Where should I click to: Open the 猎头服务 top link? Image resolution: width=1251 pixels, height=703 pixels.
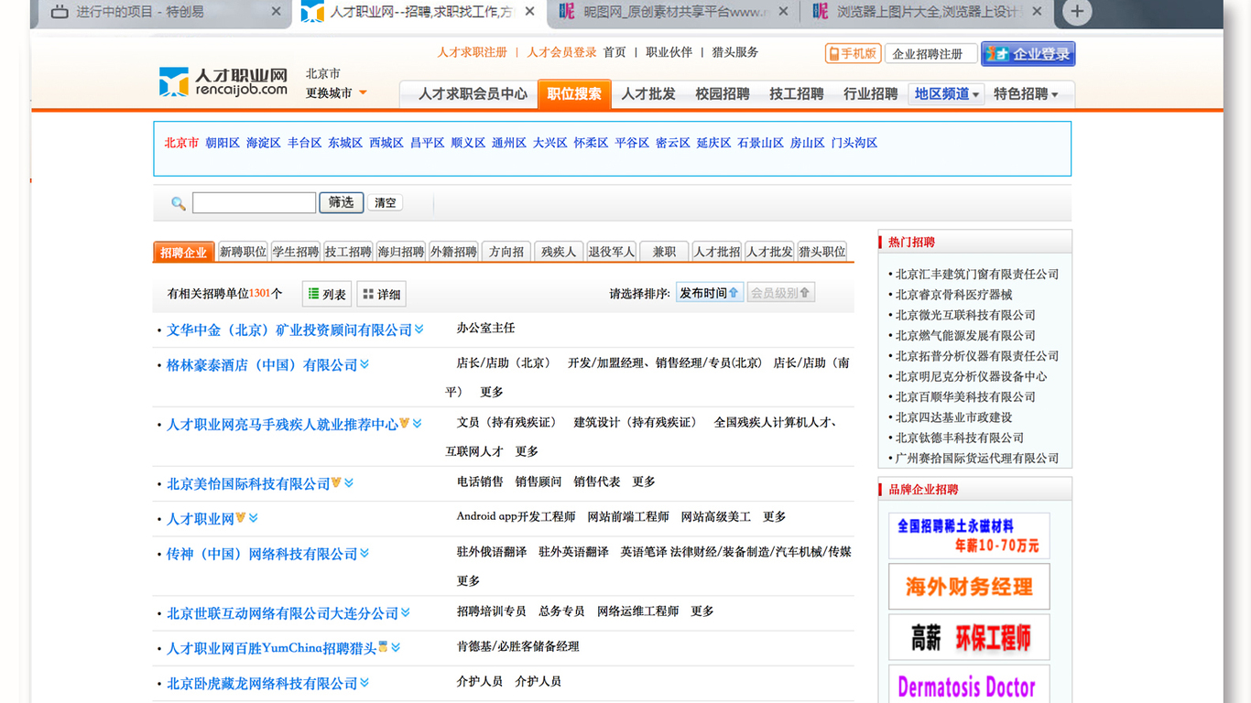735,52
